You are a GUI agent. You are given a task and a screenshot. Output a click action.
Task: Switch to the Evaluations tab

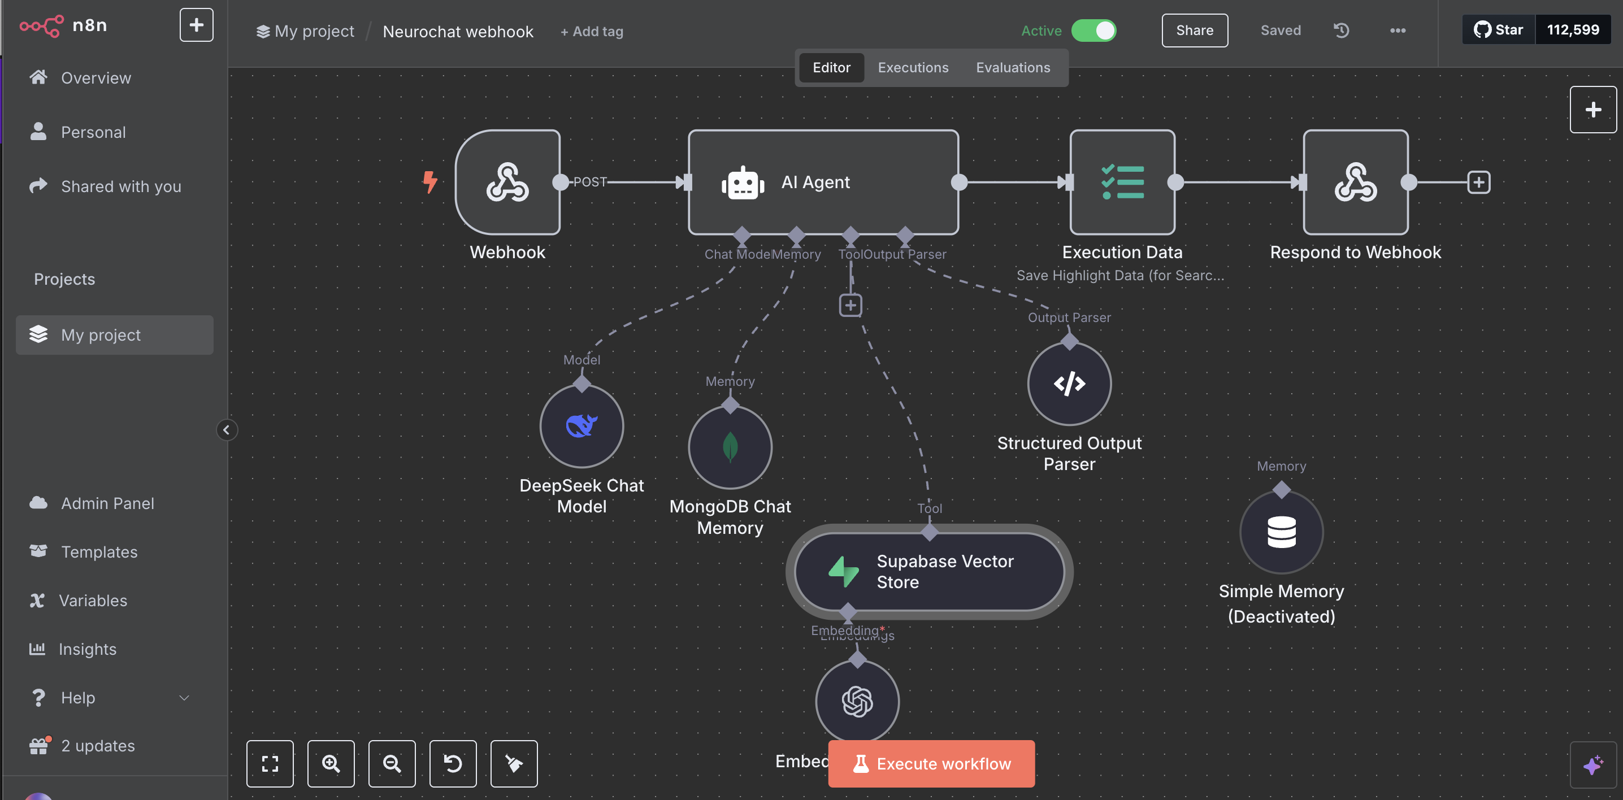(1013, 67)
